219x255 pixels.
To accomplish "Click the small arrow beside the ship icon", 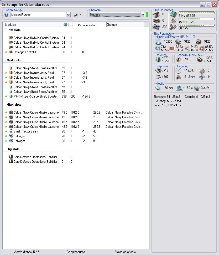I will pyautogui.click(x=80, y=15).
